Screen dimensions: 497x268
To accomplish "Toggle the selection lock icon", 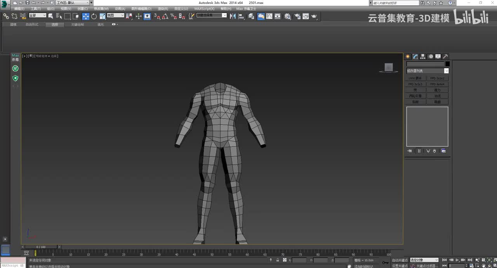I will (x=278, y=260).
